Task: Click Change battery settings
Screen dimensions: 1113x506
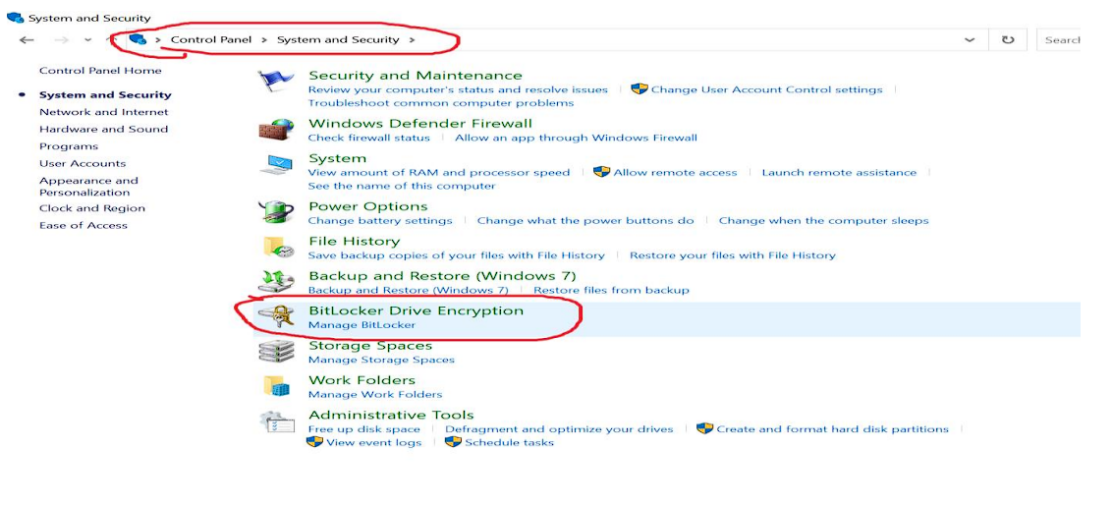Action: (x=380, y=221)
